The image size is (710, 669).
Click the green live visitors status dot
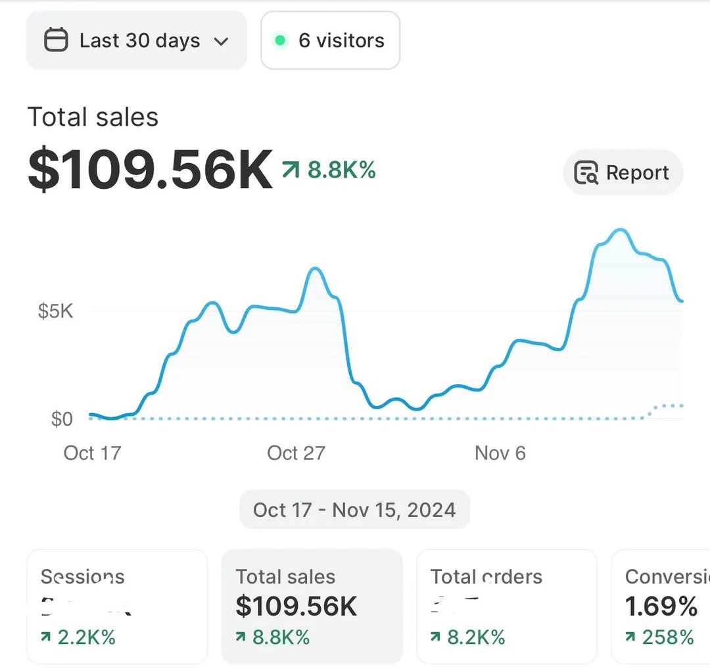pyautogui.click(x=280, y=40)
